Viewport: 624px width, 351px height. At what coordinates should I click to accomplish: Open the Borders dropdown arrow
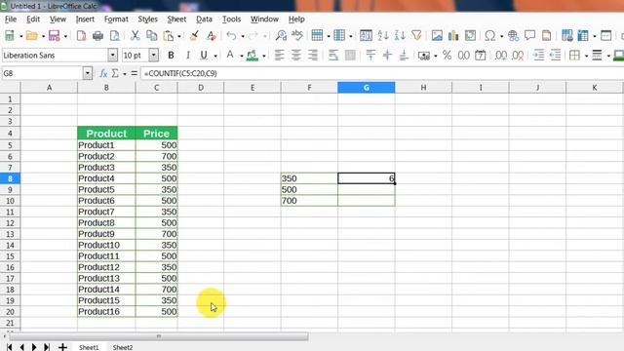[586, 56]
